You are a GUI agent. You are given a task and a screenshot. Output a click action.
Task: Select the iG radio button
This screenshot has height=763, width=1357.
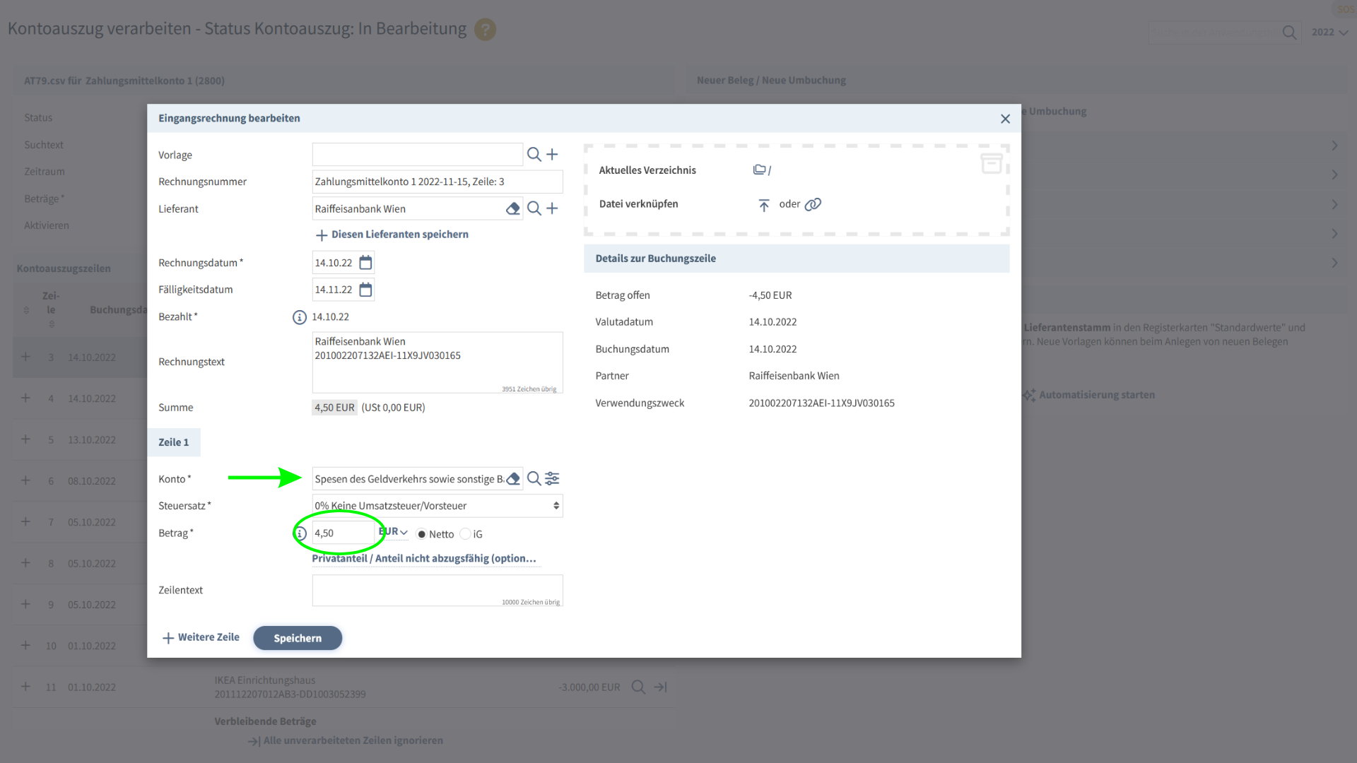[x=465, y=534]
